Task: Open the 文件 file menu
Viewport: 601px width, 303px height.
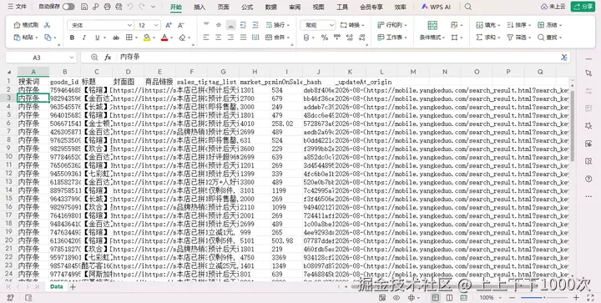Action: [x=18, y=7]
